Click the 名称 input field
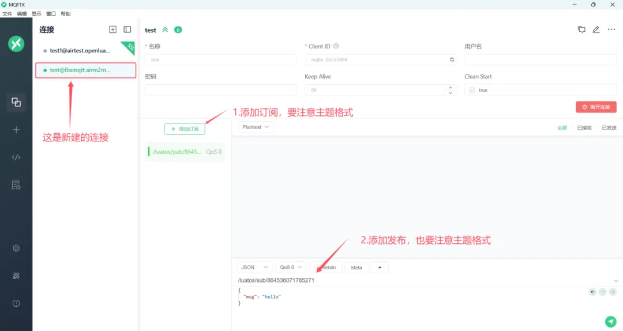623x331 pixels. (x=220, y=59)
